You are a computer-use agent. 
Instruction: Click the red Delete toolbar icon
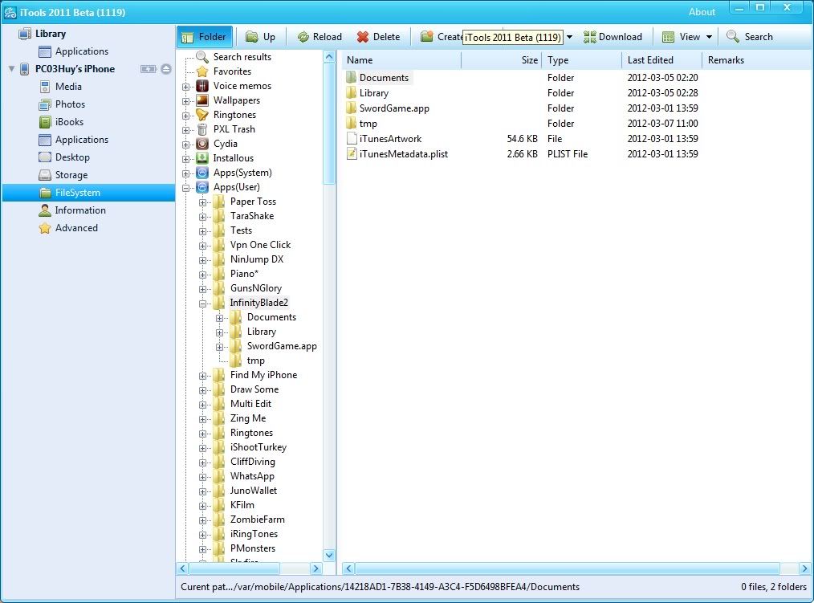click(x=363, y=37)
